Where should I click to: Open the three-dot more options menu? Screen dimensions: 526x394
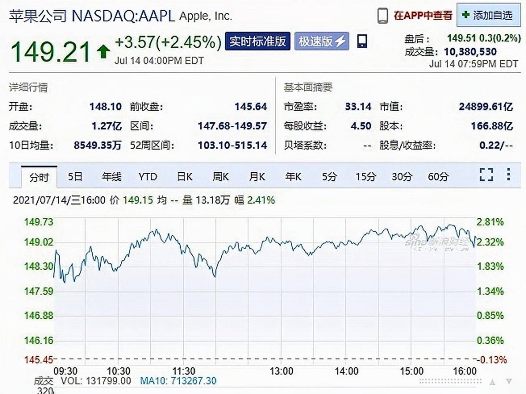tap(508, 175)
